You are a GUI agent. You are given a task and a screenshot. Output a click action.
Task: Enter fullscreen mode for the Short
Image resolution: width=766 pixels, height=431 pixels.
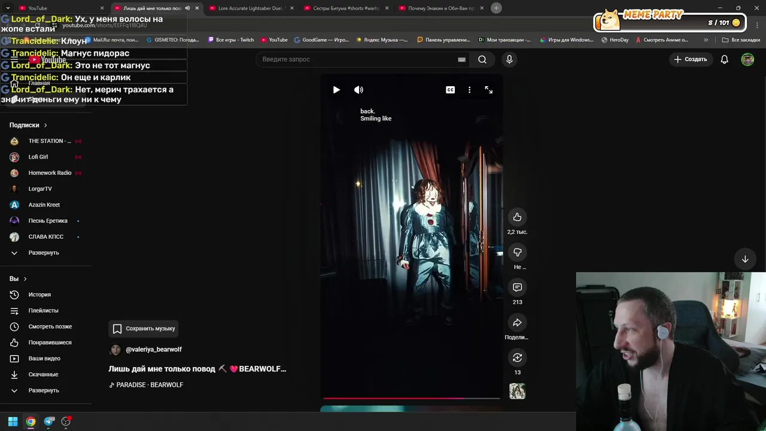(489, 90)
